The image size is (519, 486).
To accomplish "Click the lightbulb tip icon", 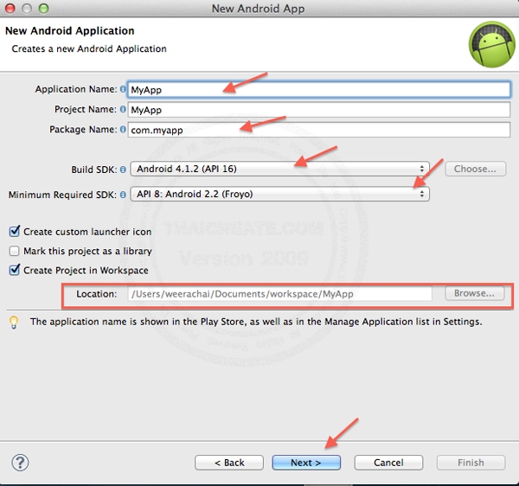I will pos(14,323).
